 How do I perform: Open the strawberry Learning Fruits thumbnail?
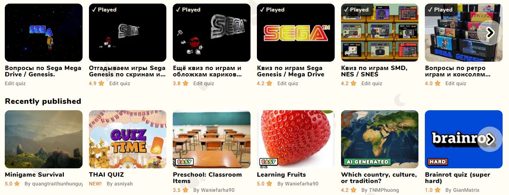(x=296, y=139)
